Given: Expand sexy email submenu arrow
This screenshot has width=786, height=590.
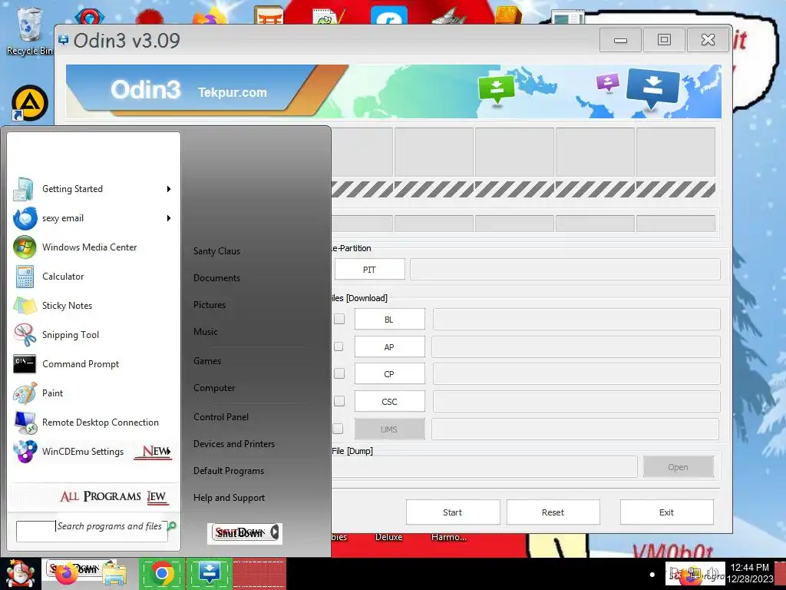Looking at the screenshot, I should [169, 218].
